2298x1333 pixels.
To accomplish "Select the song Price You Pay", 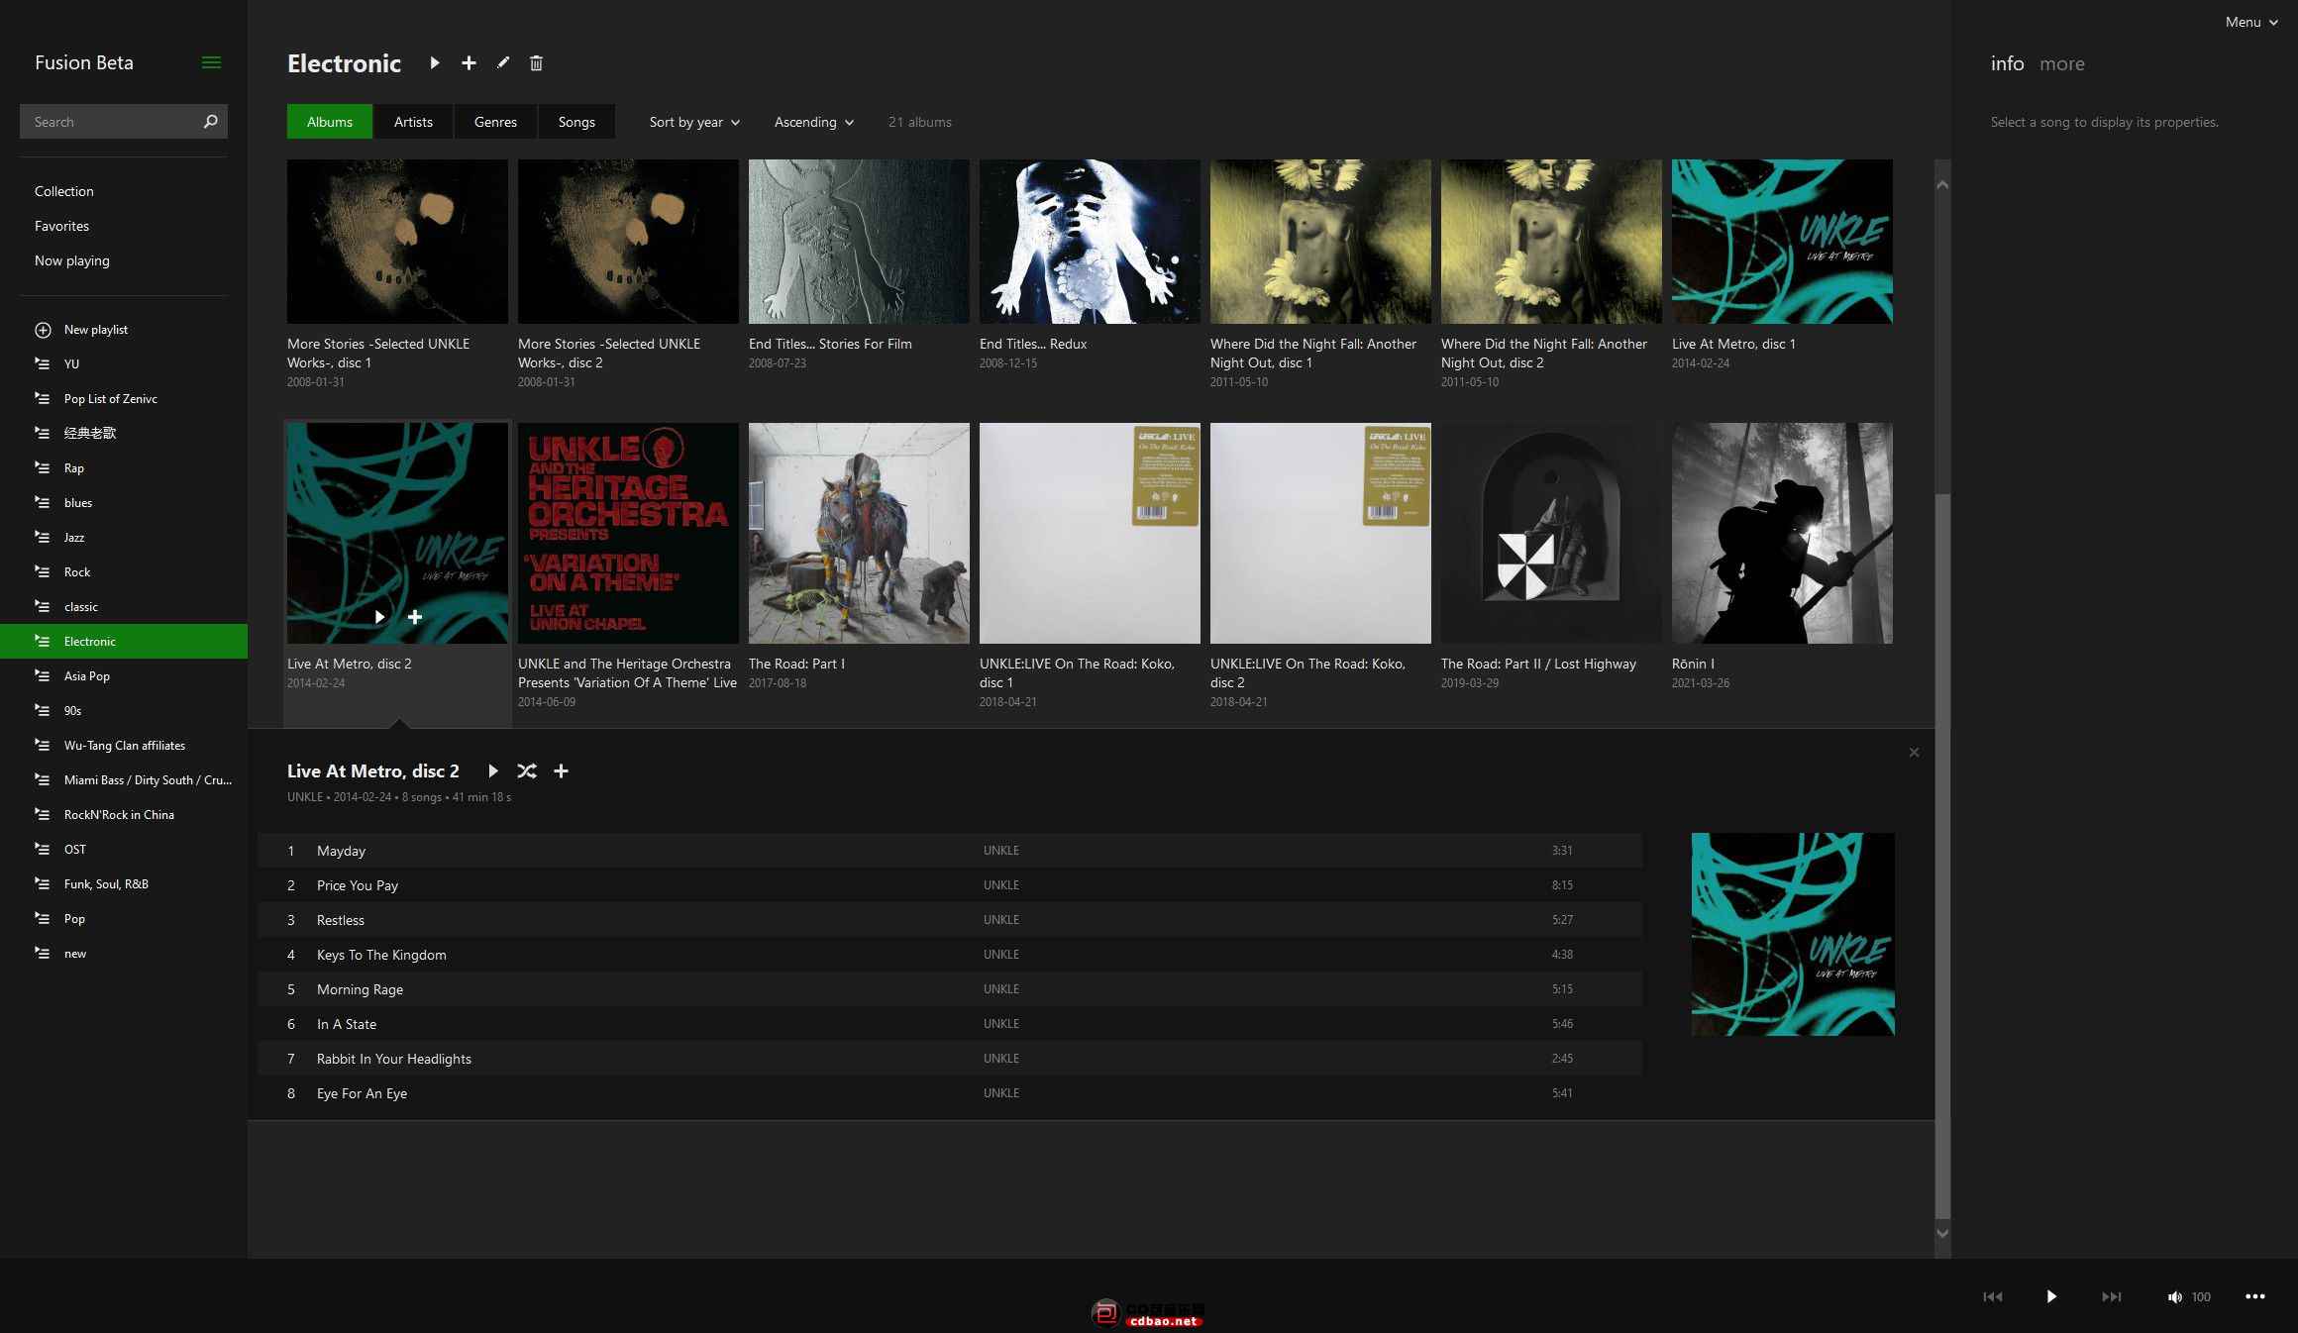I will 950,885.
